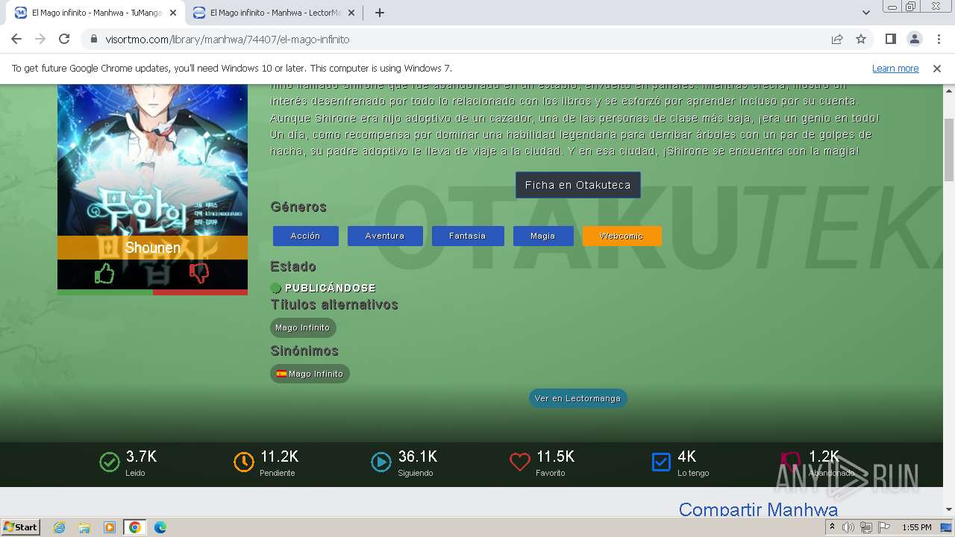Close the TuManga tab
The height and width of the screenshot is (537, 955).
173,13
